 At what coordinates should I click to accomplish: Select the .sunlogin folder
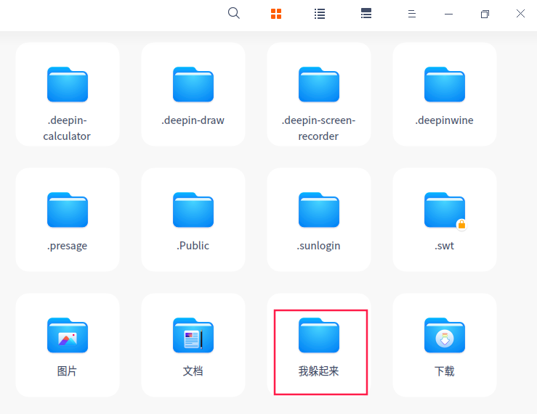pyautogui.click(x=319, y=220)
